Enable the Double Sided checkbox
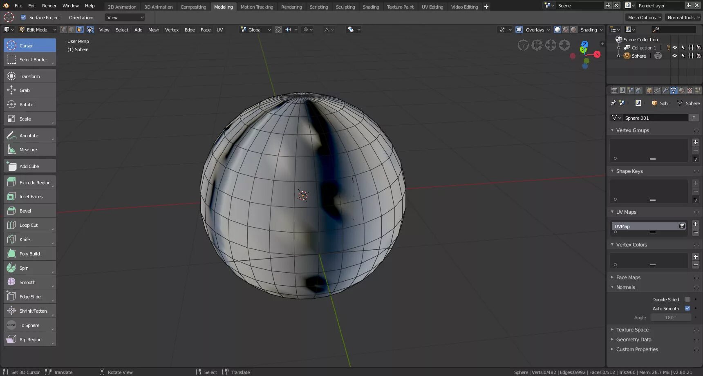Viewport: 703px width, 376px height. pyautogui.click(x=687, y=300)
